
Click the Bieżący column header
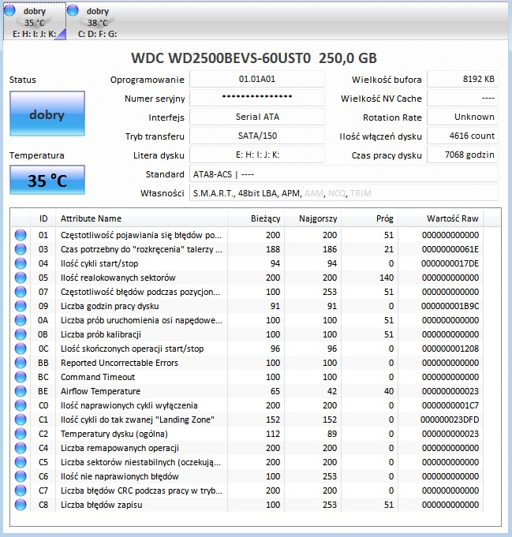point(256,218)
